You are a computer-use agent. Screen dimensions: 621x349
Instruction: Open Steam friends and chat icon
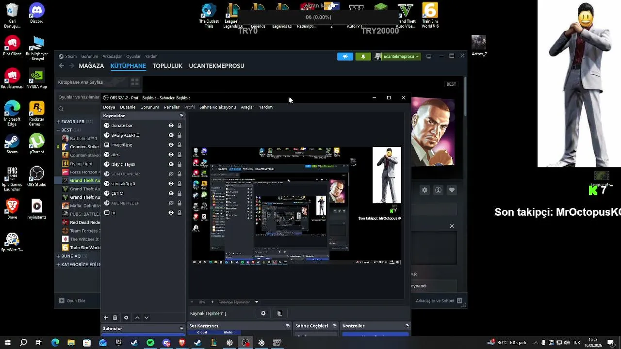pyautogui.click(x=460, y=301)
